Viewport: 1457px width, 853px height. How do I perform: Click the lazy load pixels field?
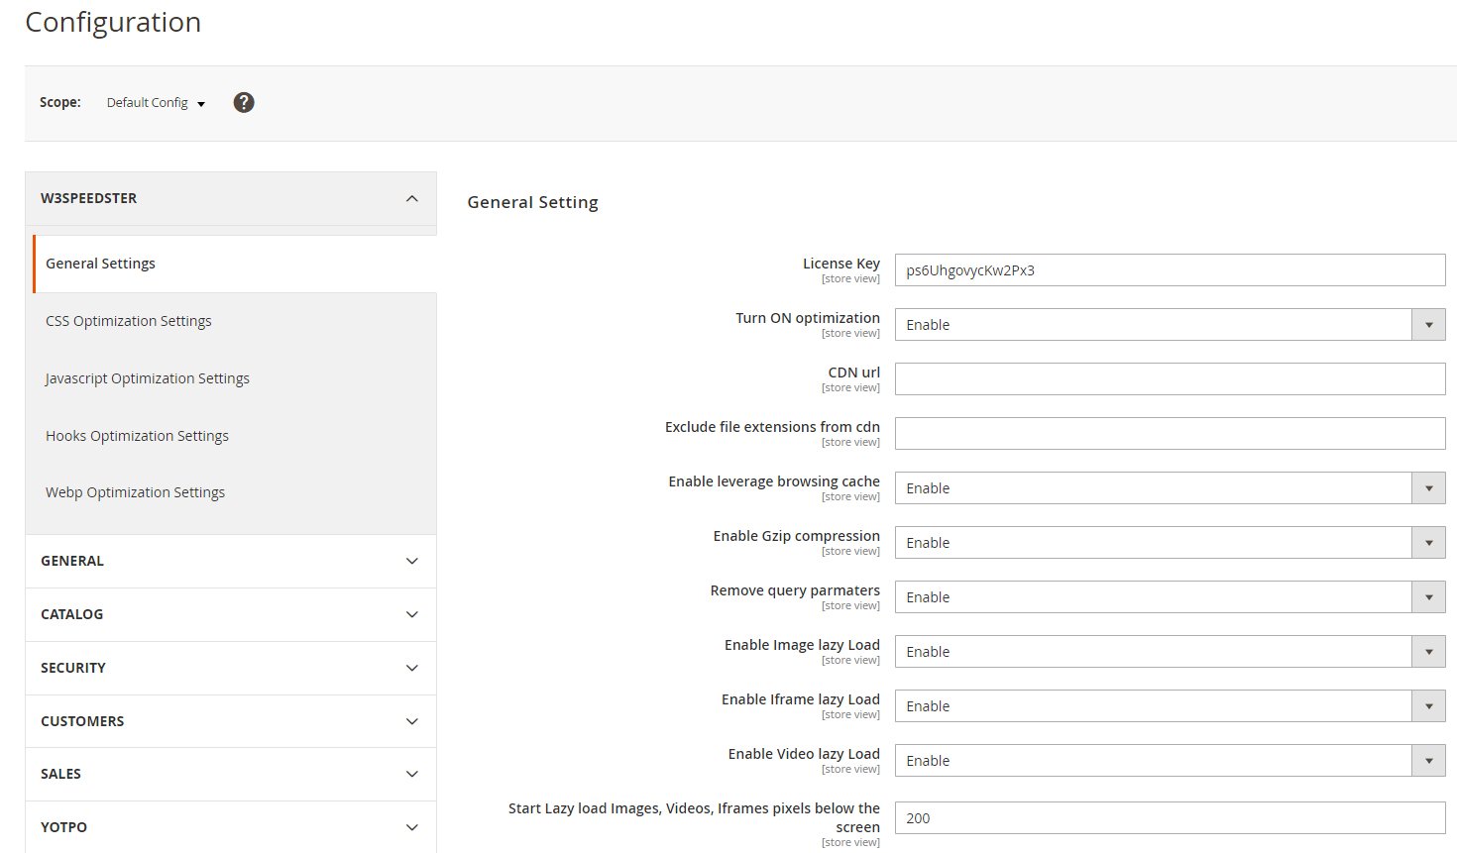(x=1170, y=818)
